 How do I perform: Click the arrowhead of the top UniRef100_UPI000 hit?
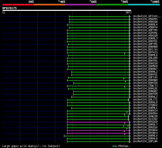130,16
